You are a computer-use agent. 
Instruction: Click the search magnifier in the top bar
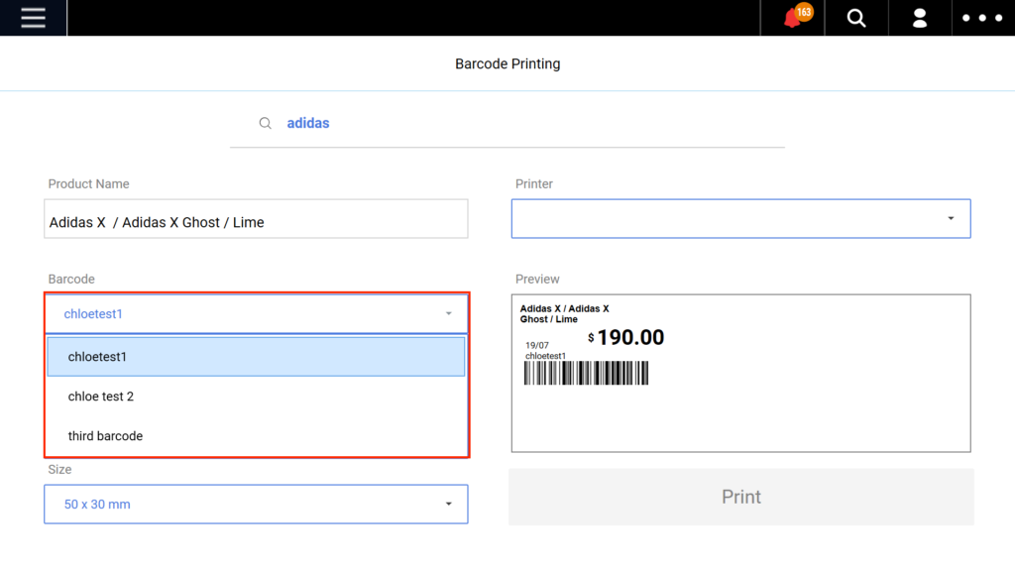(x=855, y=17)
